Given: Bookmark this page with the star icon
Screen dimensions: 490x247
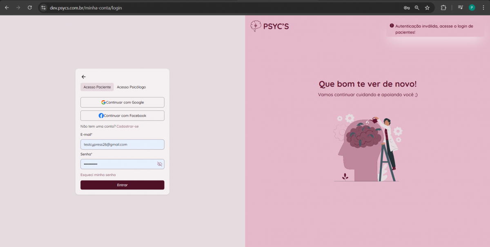Looking at the screenshot, I should tap(427, 8).
